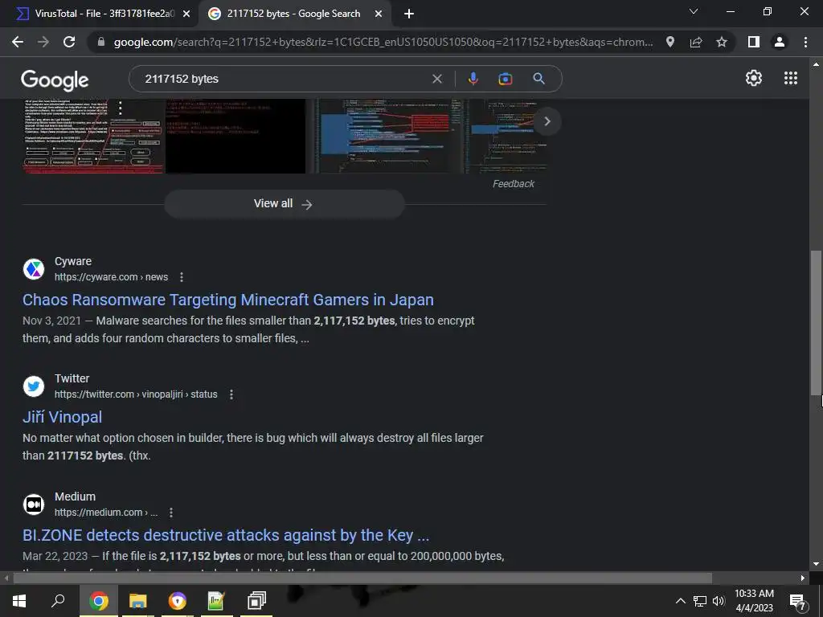Click the Chrome address bar URL
The image size is (823, 617).
(x=383, y=42)
